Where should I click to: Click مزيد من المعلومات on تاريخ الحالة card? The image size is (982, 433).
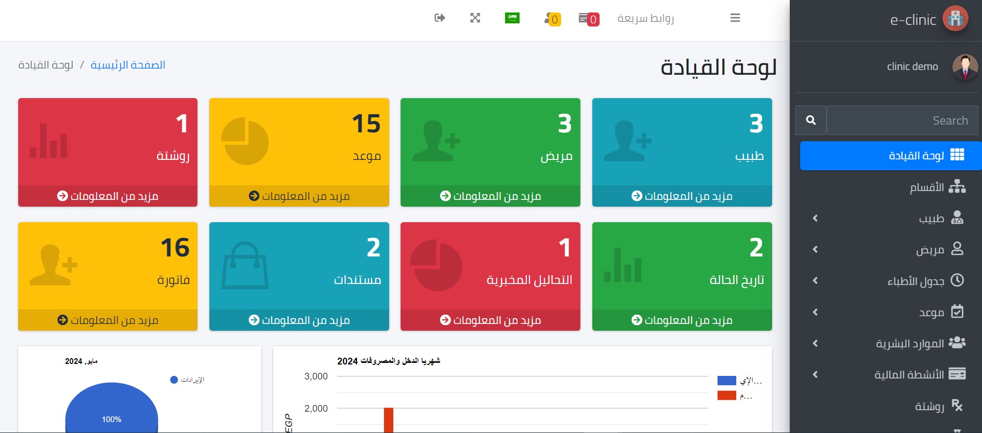click(x=682, y=320)
